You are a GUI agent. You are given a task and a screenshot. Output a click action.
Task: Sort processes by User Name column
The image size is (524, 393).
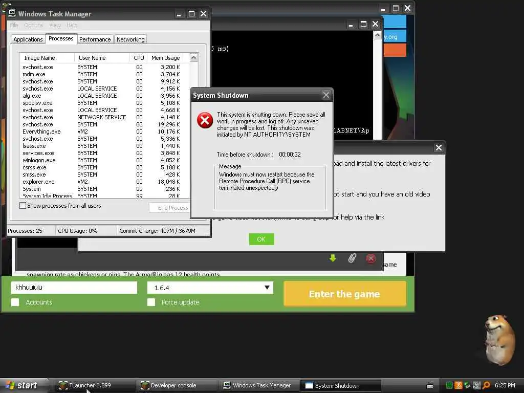point(102,57)
